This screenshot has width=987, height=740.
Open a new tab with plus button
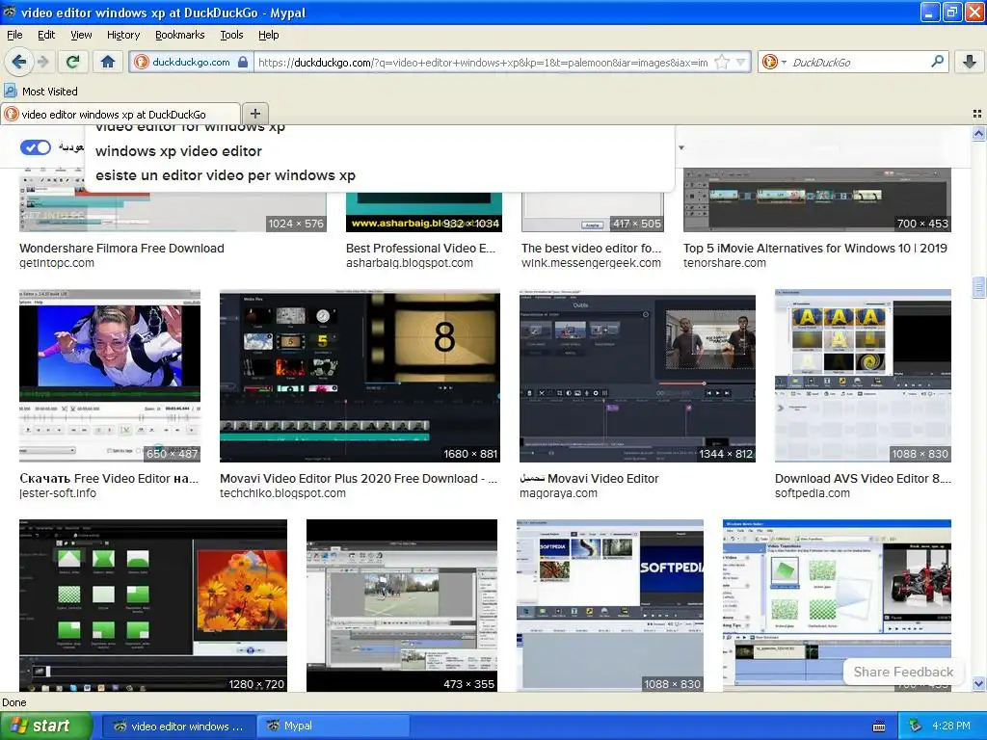pos(254,114)
